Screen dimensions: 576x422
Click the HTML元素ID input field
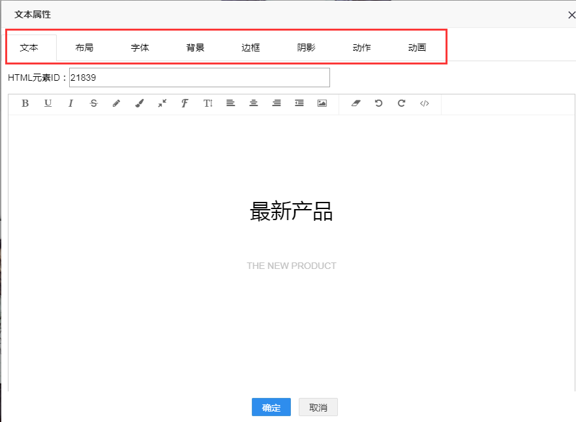pos(200,77)
